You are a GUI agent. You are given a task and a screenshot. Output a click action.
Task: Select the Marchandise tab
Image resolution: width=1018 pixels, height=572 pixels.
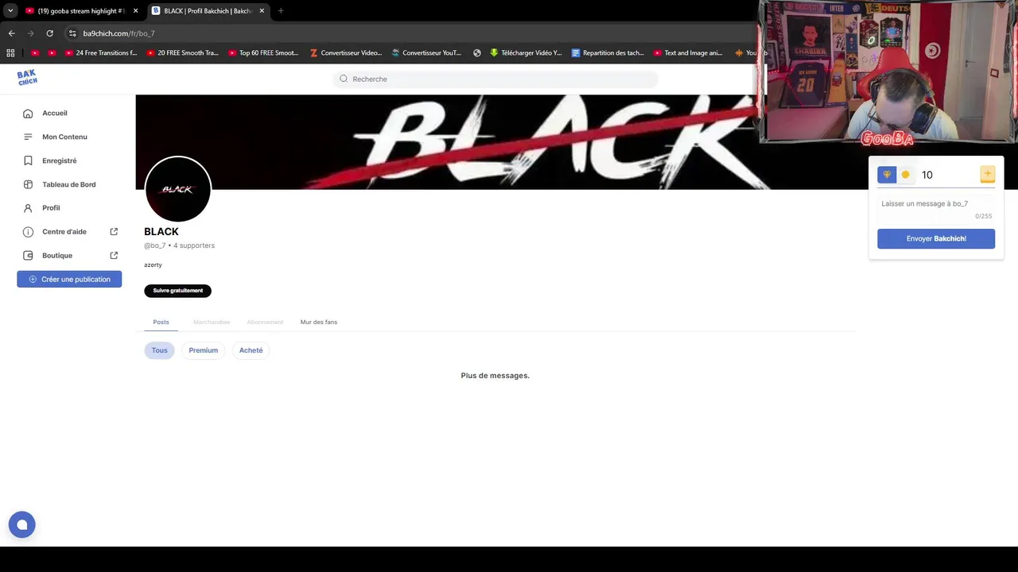pyautogui.click(x=212, y=322)
